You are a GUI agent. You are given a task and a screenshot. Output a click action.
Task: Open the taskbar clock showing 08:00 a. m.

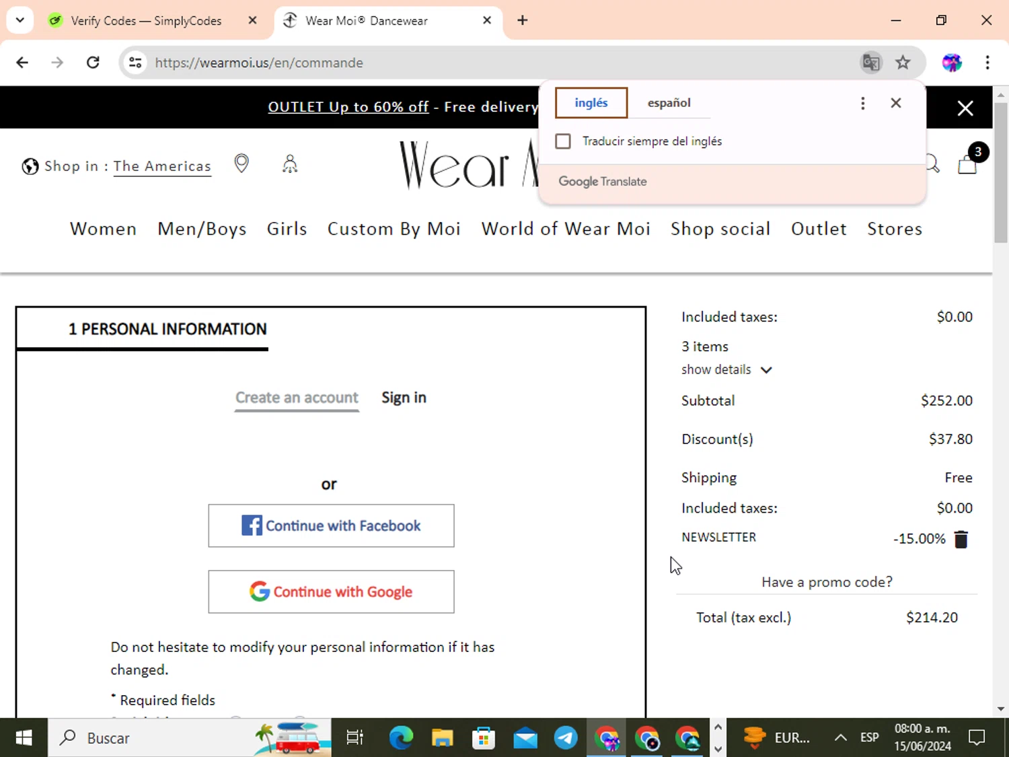[x=922, y=738]
